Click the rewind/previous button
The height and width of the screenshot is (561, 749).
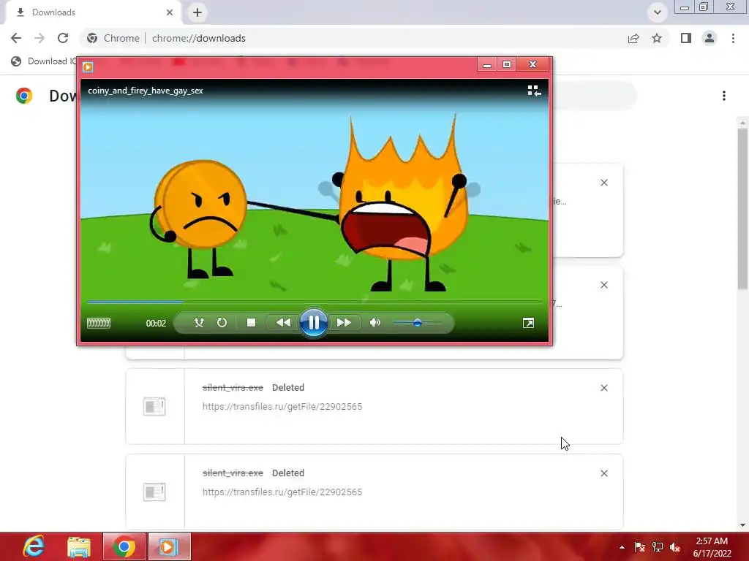(283, 322)
